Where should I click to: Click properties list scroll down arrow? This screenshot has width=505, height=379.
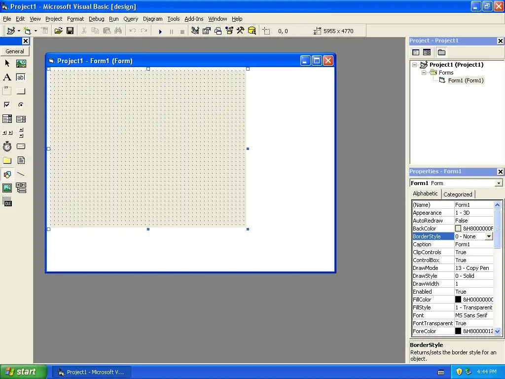(x=497, y=331)
